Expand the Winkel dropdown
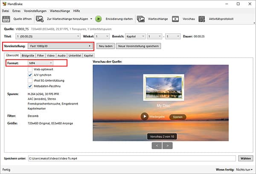256x174 pixels. pos(102,36)
